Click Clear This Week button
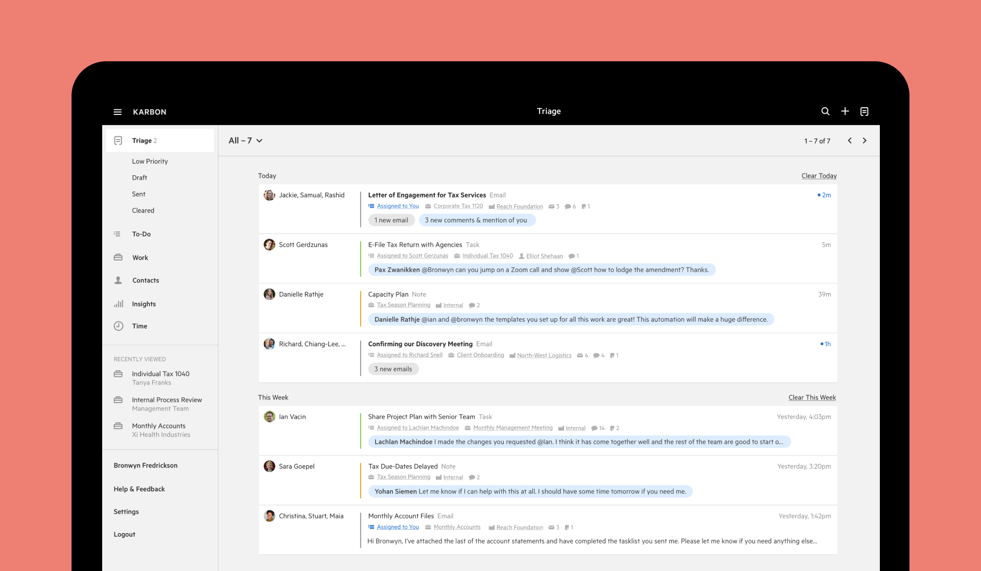Image resolution: width=981 pixels, height=571 pixels. click(812, 397)
